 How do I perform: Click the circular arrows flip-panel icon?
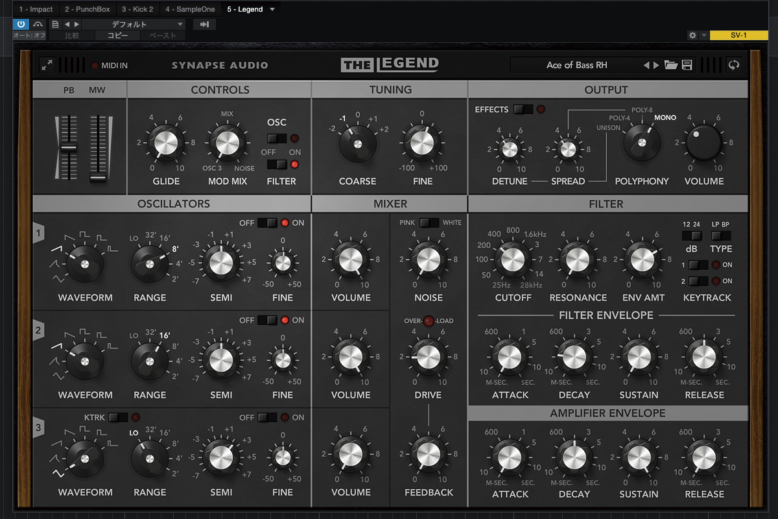[734, 65]
